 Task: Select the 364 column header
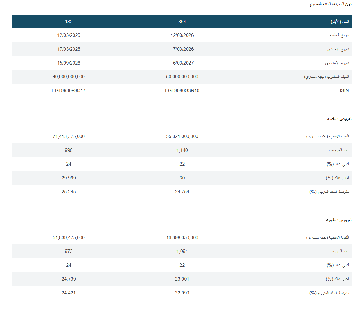pos(182,22)
